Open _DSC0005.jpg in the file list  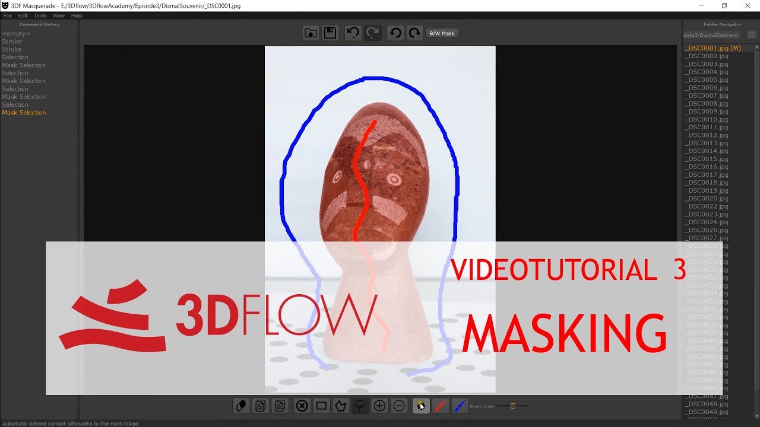(x=707, y=79)
